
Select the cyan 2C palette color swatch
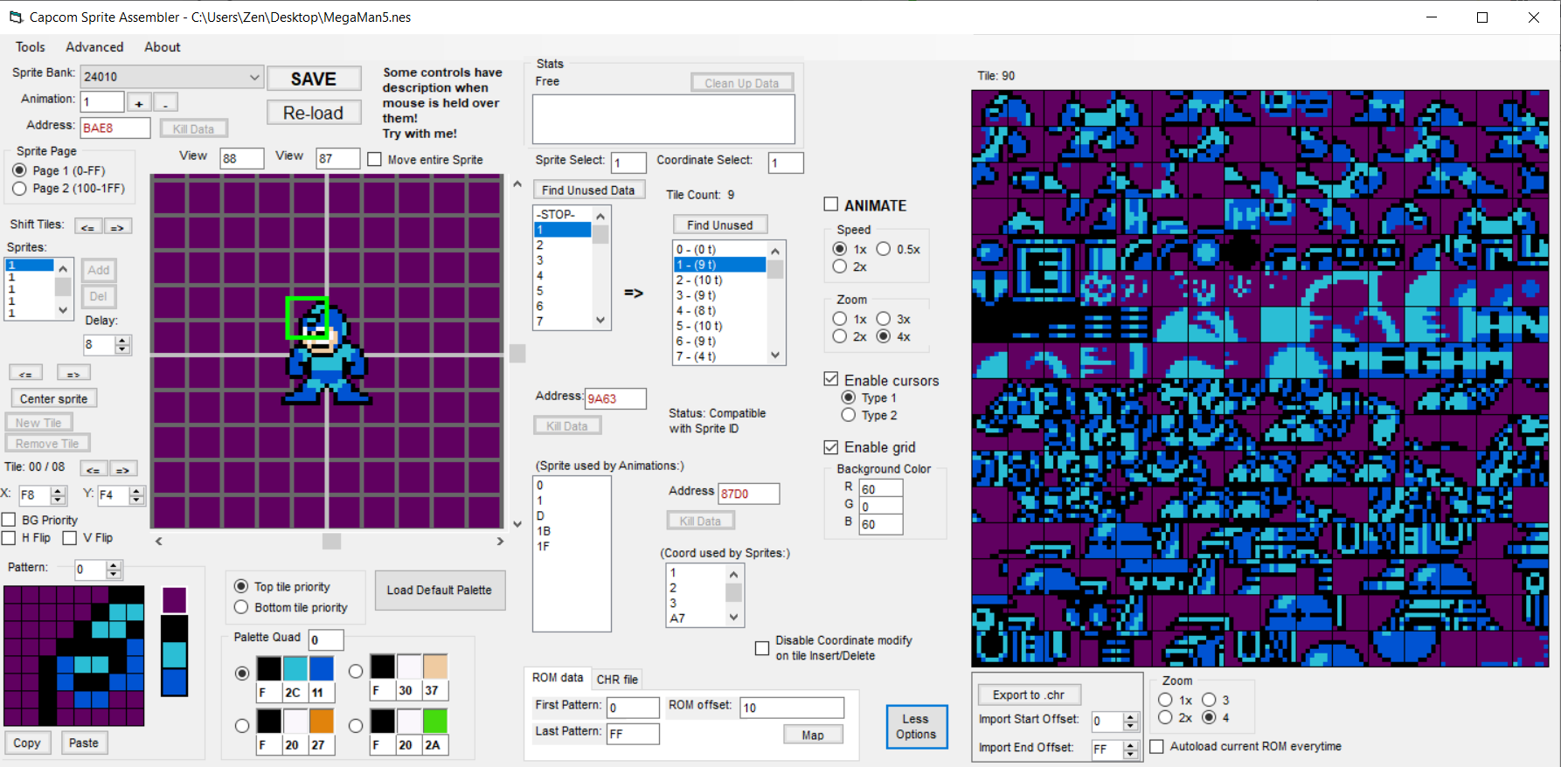tap(295, 669)
